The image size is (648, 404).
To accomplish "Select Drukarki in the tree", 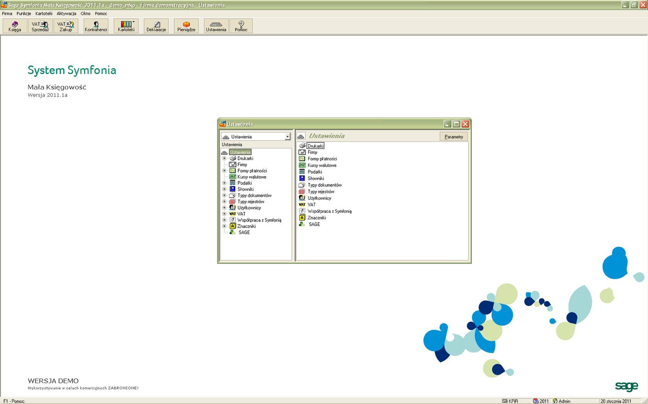I will (245, 158).
